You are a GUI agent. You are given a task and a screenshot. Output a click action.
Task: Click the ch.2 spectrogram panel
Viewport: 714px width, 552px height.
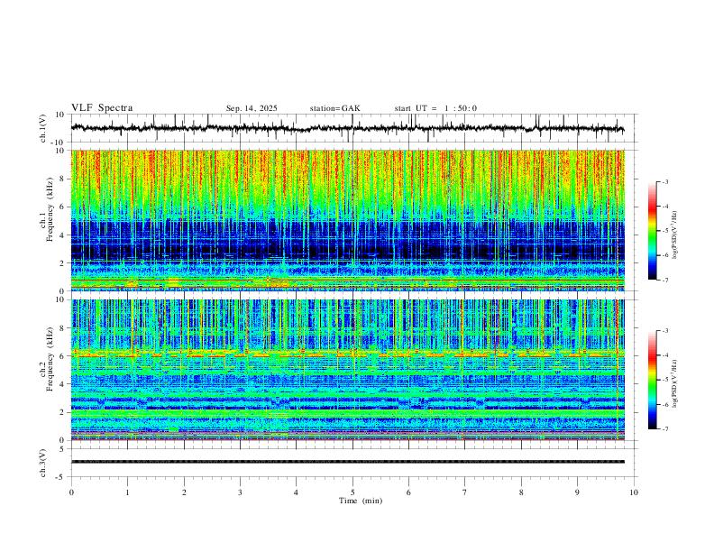[347, 370]
